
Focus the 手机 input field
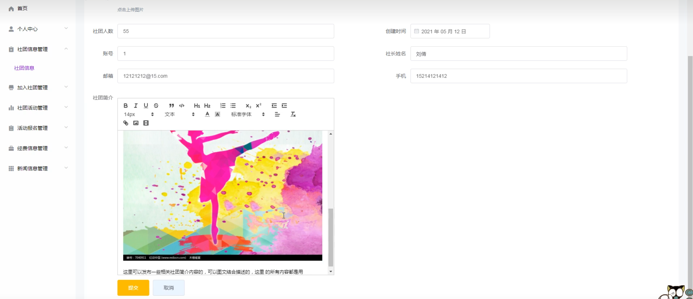pyautogui.click(x=519, y=76)
